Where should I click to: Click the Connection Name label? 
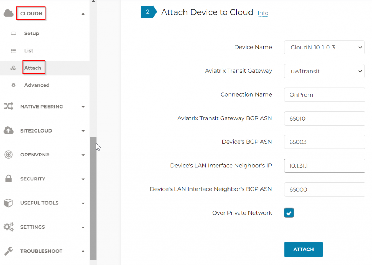pos(246,94)
